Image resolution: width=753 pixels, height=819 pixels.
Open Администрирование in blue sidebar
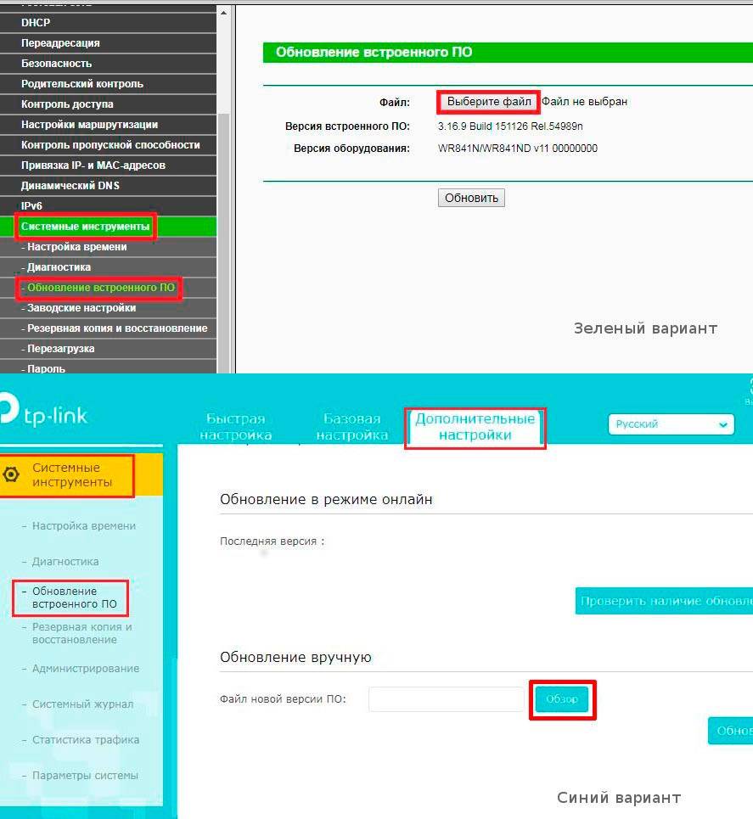(86, 669)
